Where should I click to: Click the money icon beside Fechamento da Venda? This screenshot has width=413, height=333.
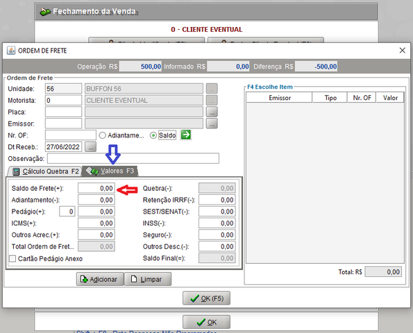tap(45, 12)
